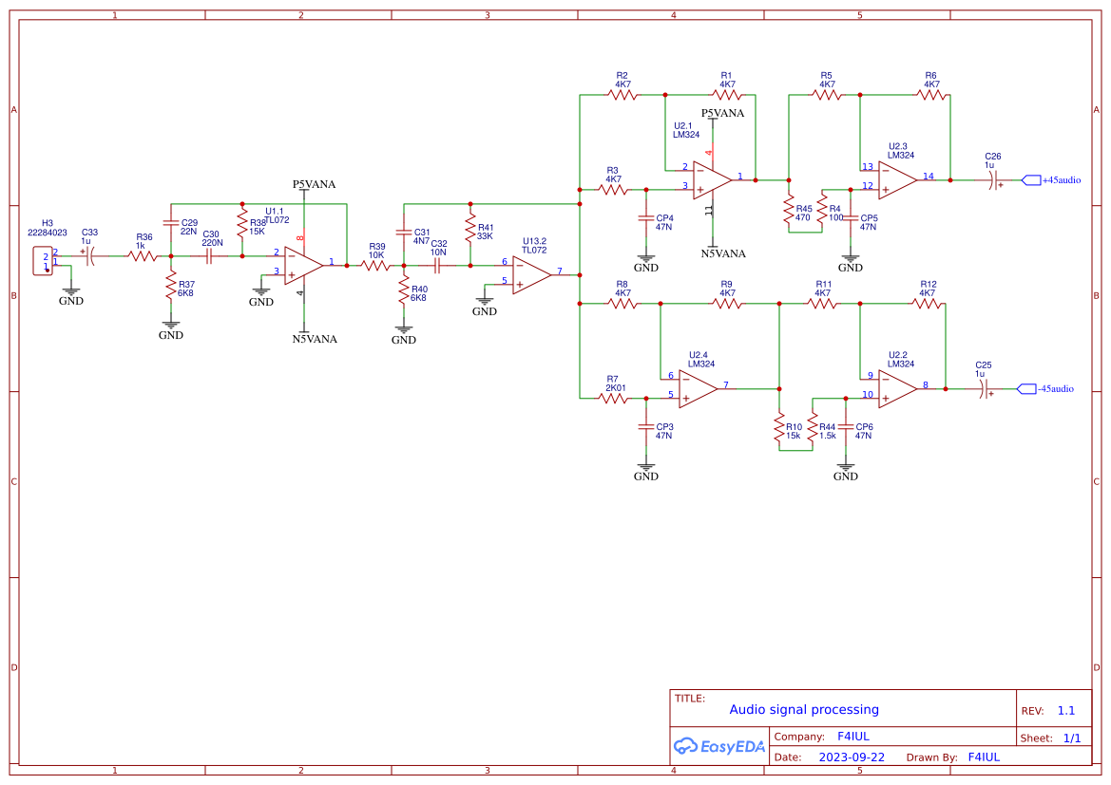1111x785 pixels.
Task: Select the Drawn By value "F4IUL"
Action: click(985, 757)
